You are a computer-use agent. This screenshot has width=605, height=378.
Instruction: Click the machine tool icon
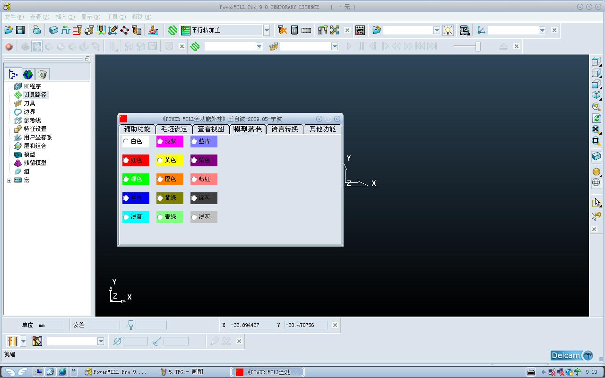pyautogui.click(x=465, y=30)
